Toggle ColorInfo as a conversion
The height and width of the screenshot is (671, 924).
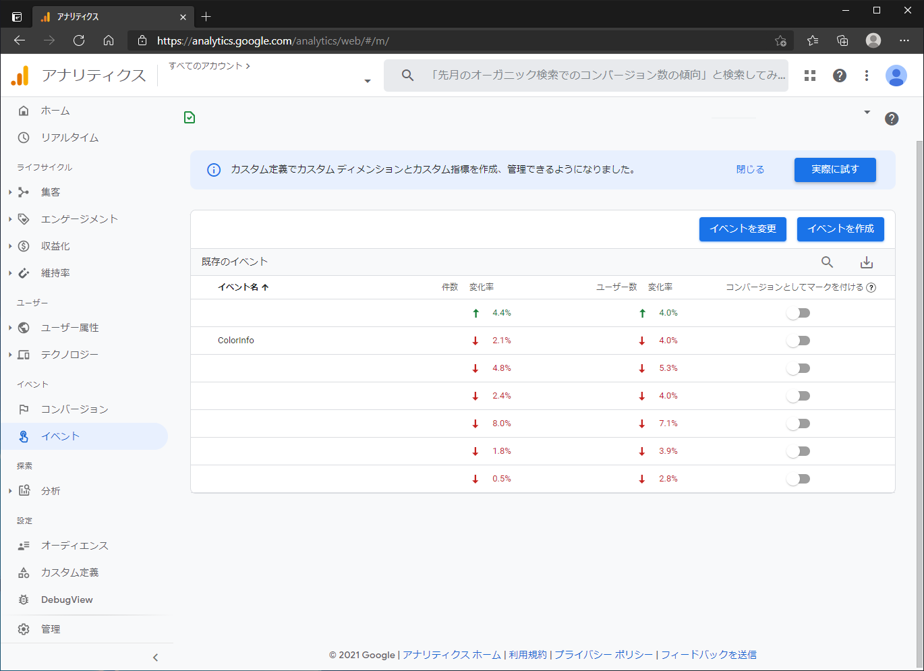[x=799, y=341]
